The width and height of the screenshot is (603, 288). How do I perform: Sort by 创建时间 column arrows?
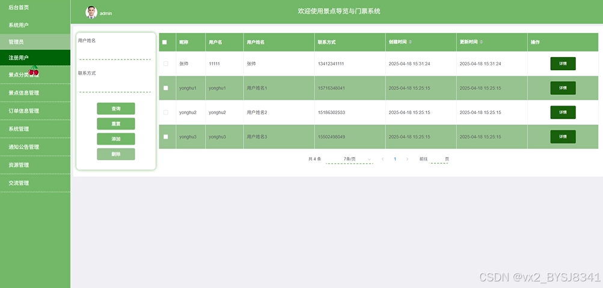(411, 42)
